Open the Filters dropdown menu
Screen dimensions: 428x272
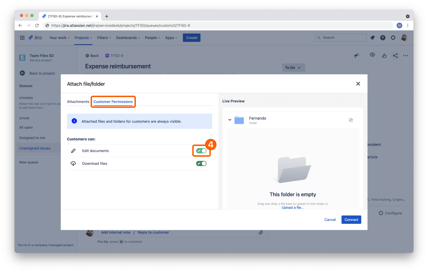[104, 38]
